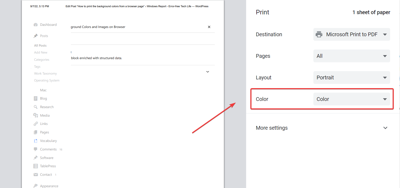Click the TablePress table icon in preview
This screenshot has width=400, height=188.
(36, 166)
